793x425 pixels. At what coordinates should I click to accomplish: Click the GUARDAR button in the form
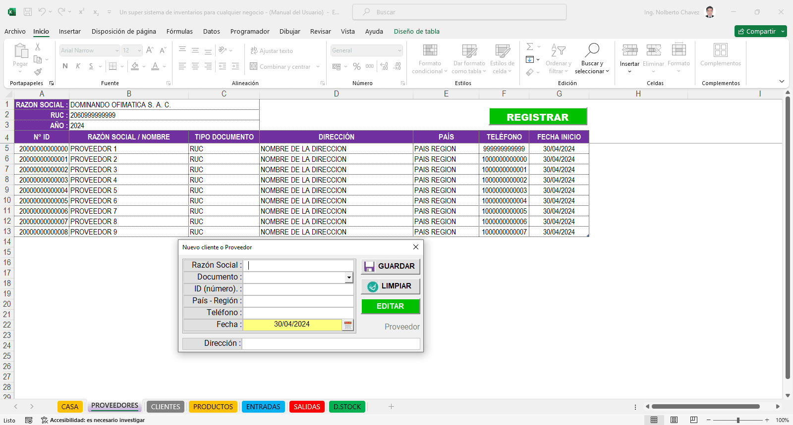pos(391,266)
